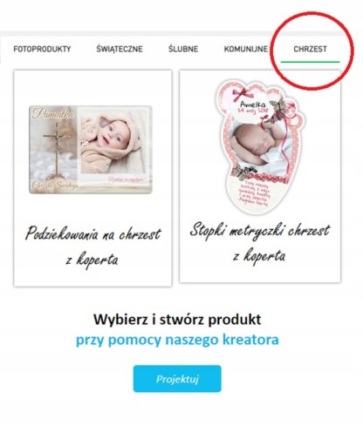The height and width of the screenshot is (446, 363).
Task: Click the handwritten verse on the foot card
Action: pos(255,193)
